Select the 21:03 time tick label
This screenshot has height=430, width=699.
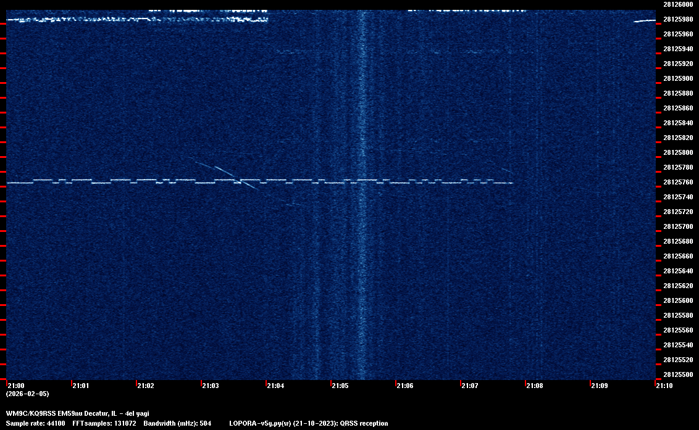pyautogui.click(x=210, y=386)
